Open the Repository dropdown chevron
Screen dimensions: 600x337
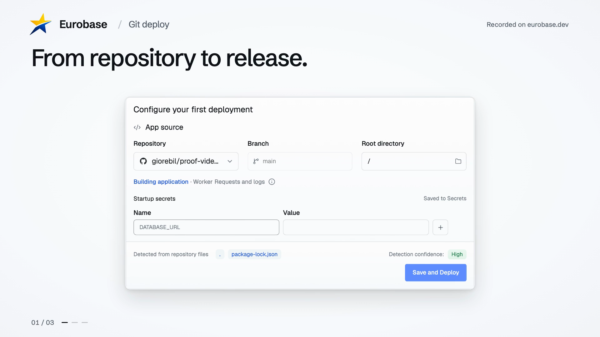(x=230, y=161)
